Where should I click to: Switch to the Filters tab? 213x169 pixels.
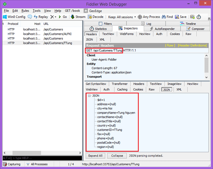click(x=105, y=24)
